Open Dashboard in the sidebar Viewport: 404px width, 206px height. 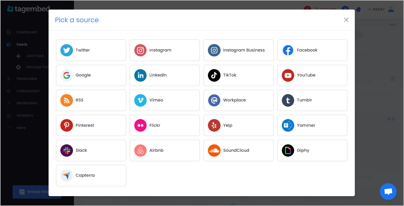click(x=27, y=32)
